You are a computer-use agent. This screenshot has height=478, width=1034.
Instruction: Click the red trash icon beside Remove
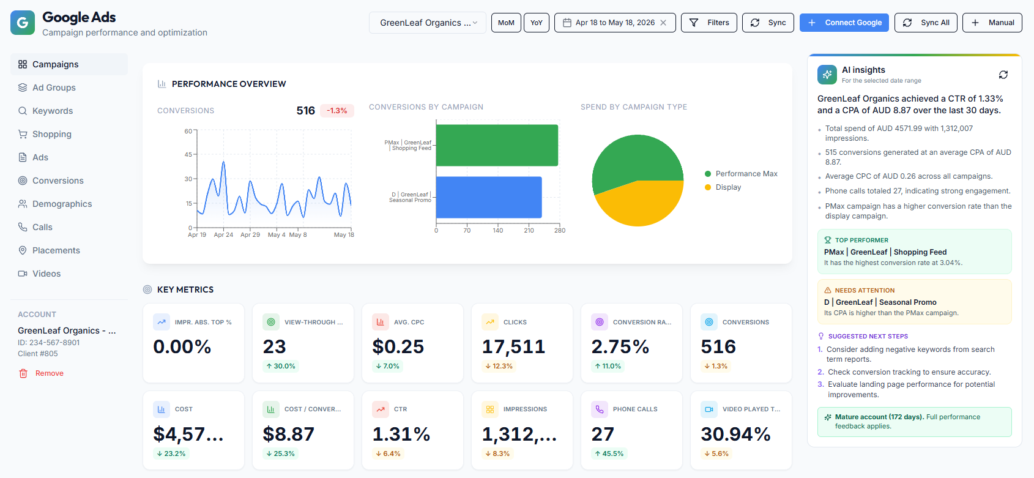[x=23, y=373]
